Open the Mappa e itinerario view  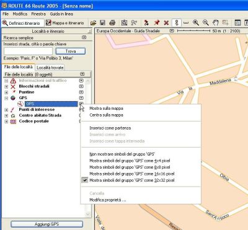pos(65,23)
